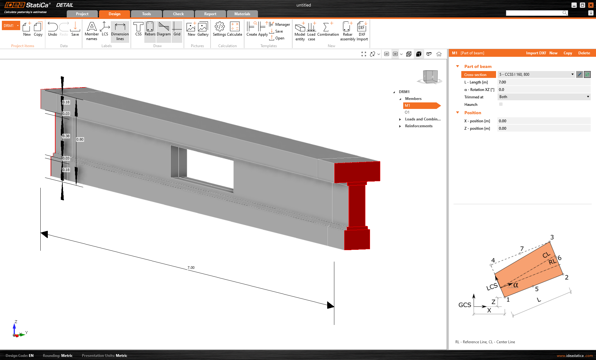Edit the cross-section with pencil icon
The width and height of the screenshot is (596, 360).
(x=579, y=74)
